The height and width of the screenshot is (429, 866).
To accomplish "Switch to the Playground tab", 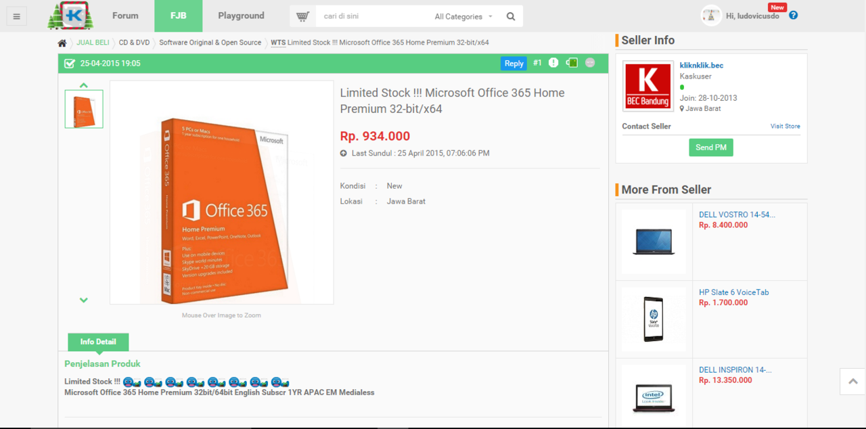I will coord(242,16).
